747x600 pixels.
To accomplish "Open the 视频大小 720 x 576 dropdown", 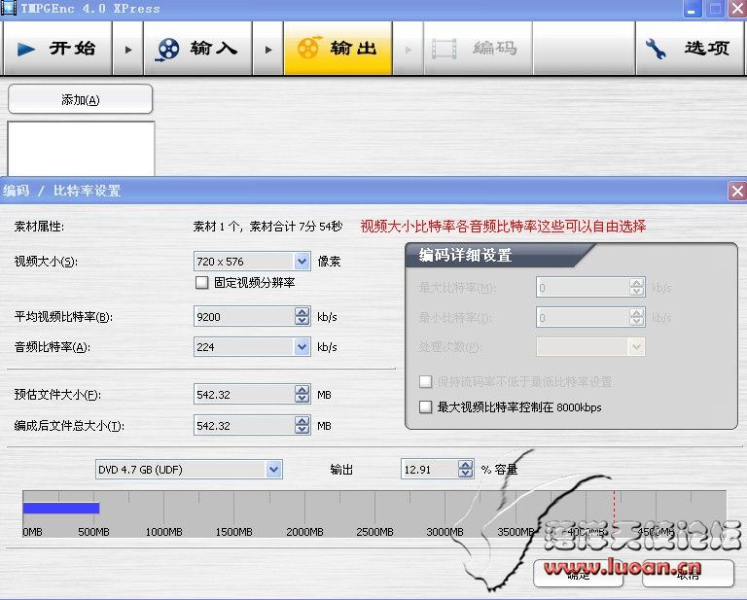I will [302, 261].
